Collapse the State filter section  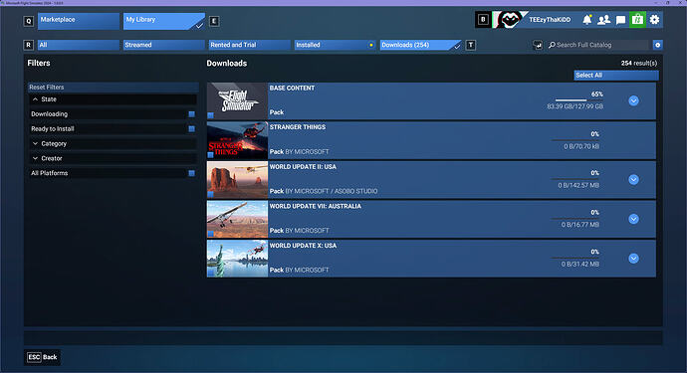114,99
